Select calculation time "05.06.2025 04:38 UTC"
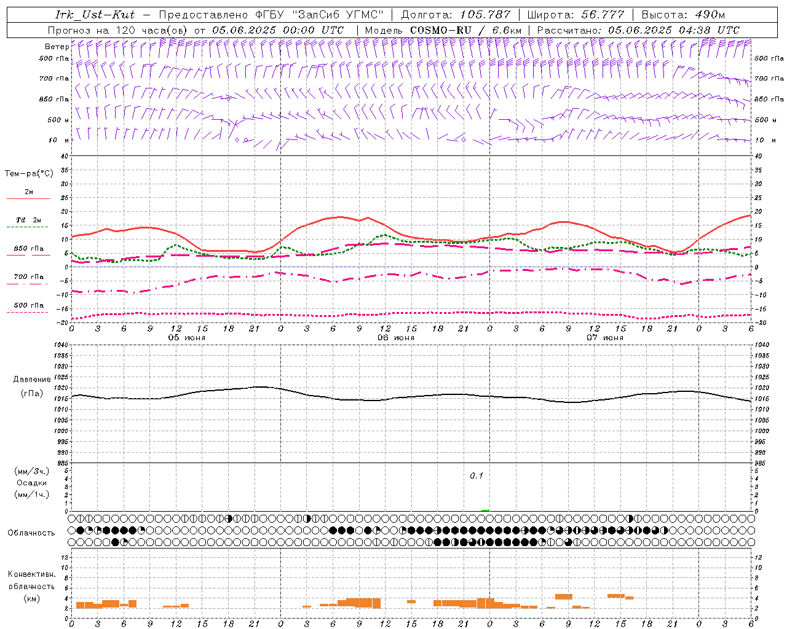This screenshot has width=787, height=629. point(674,30)
